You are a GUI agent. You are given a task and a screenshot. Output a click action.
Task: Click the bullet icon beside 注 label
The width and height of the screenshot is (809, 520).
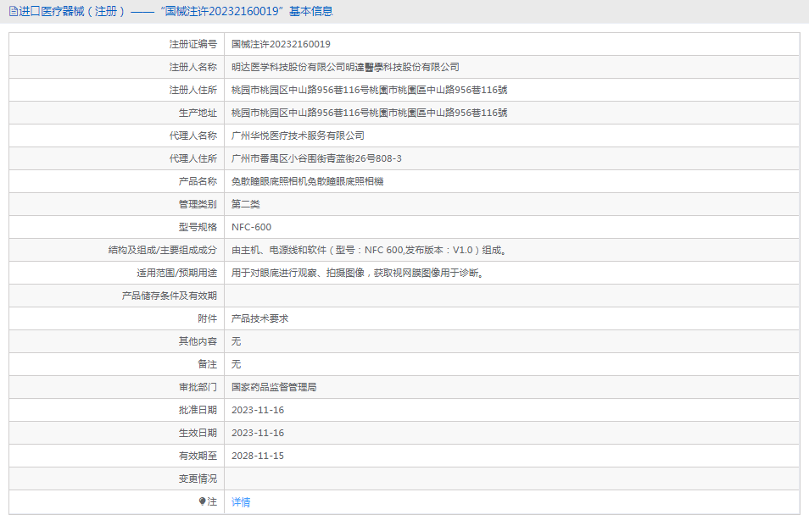tap(202, 501)
